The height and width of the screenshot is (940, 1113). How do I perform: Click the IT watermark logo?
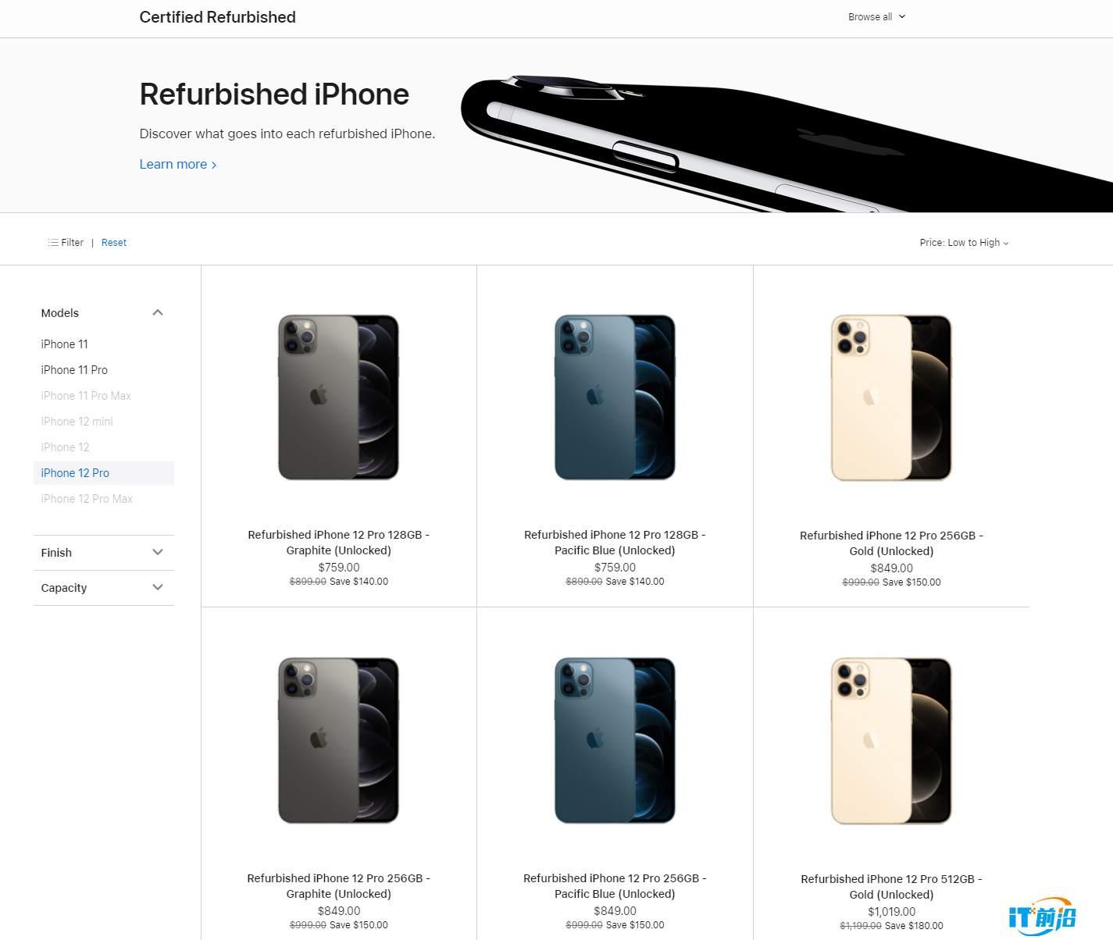(x=1043, y=916)
